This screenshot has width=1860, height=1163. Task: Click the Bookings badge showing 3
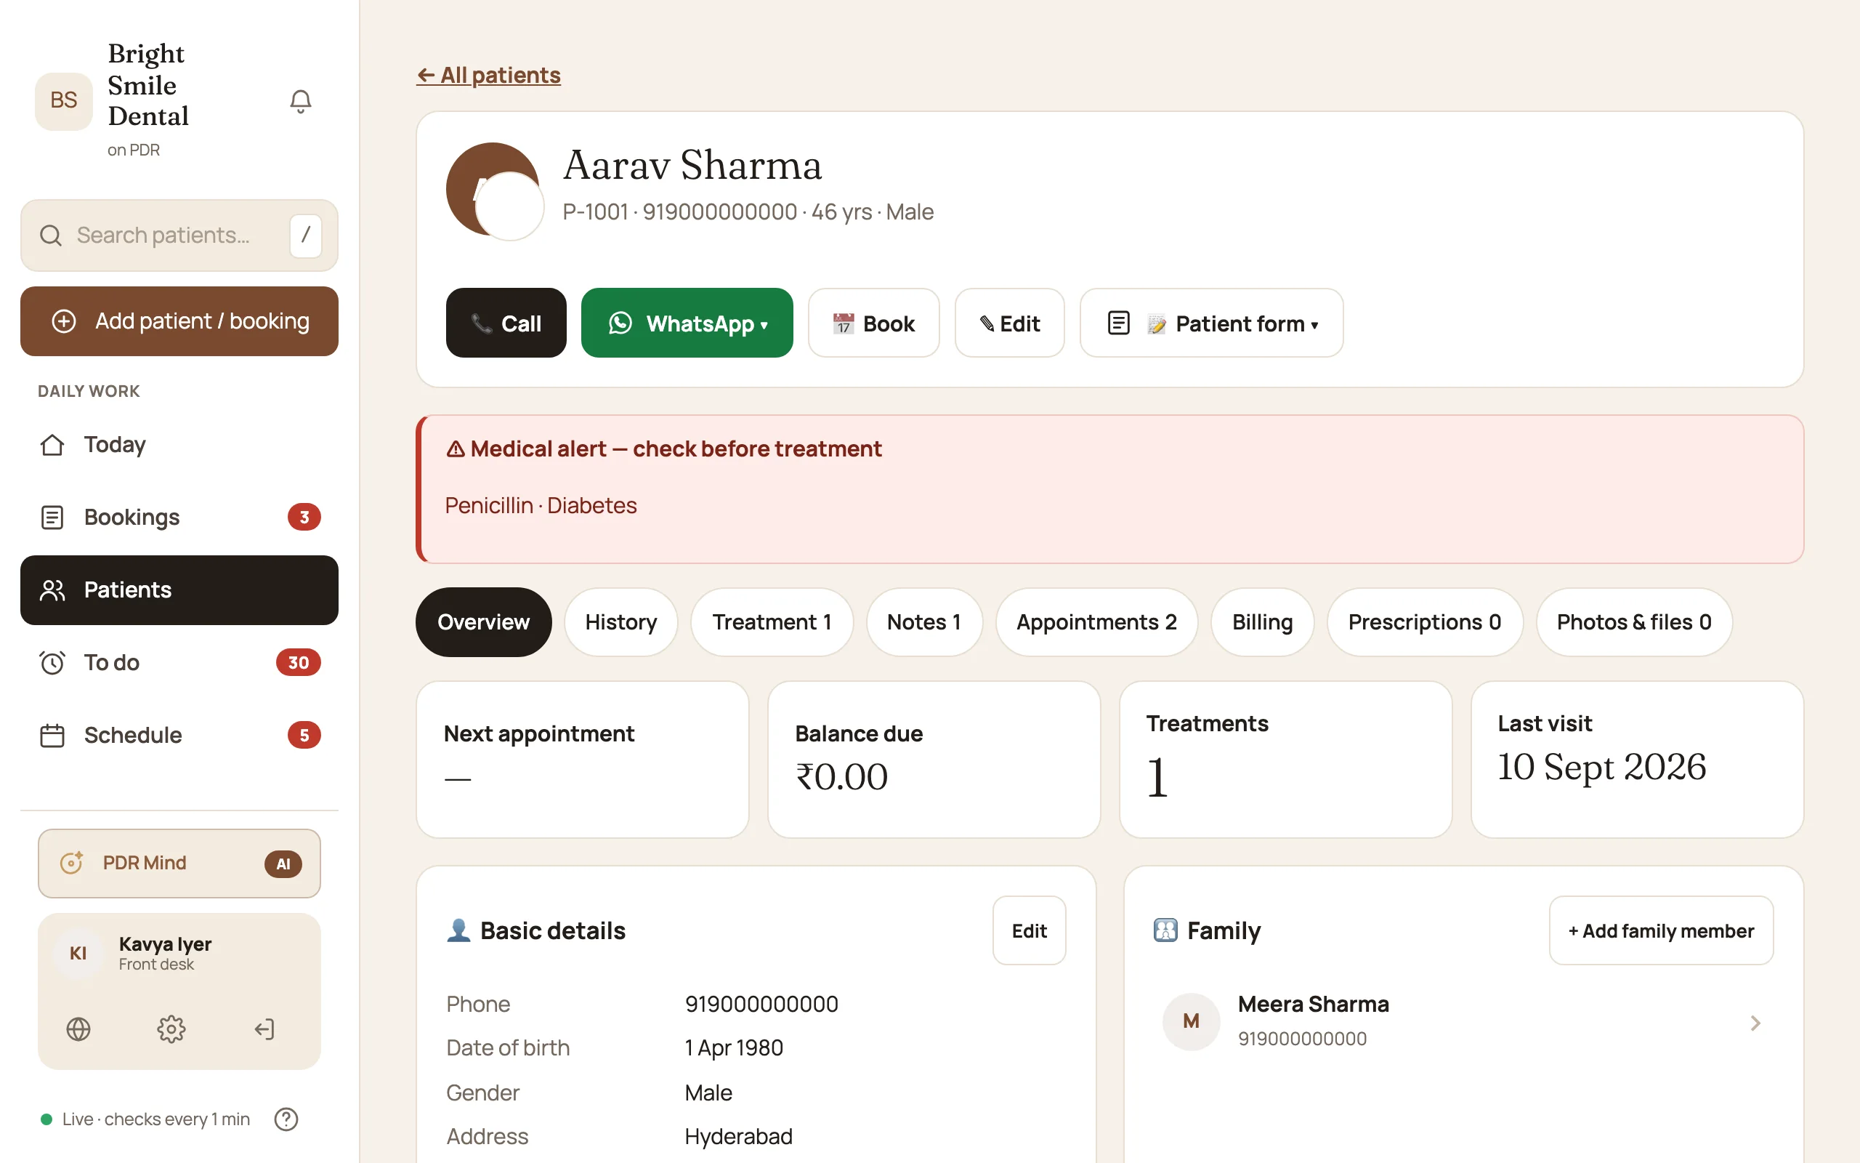[x=304, y=517]
